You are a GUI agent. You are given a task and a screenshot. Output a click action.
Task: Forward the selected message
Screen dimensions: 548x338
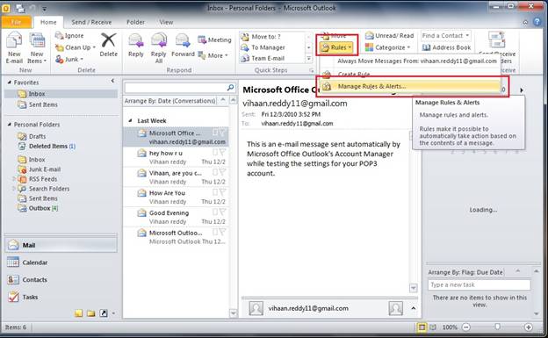pyautogui.click(x=183, y=46)
